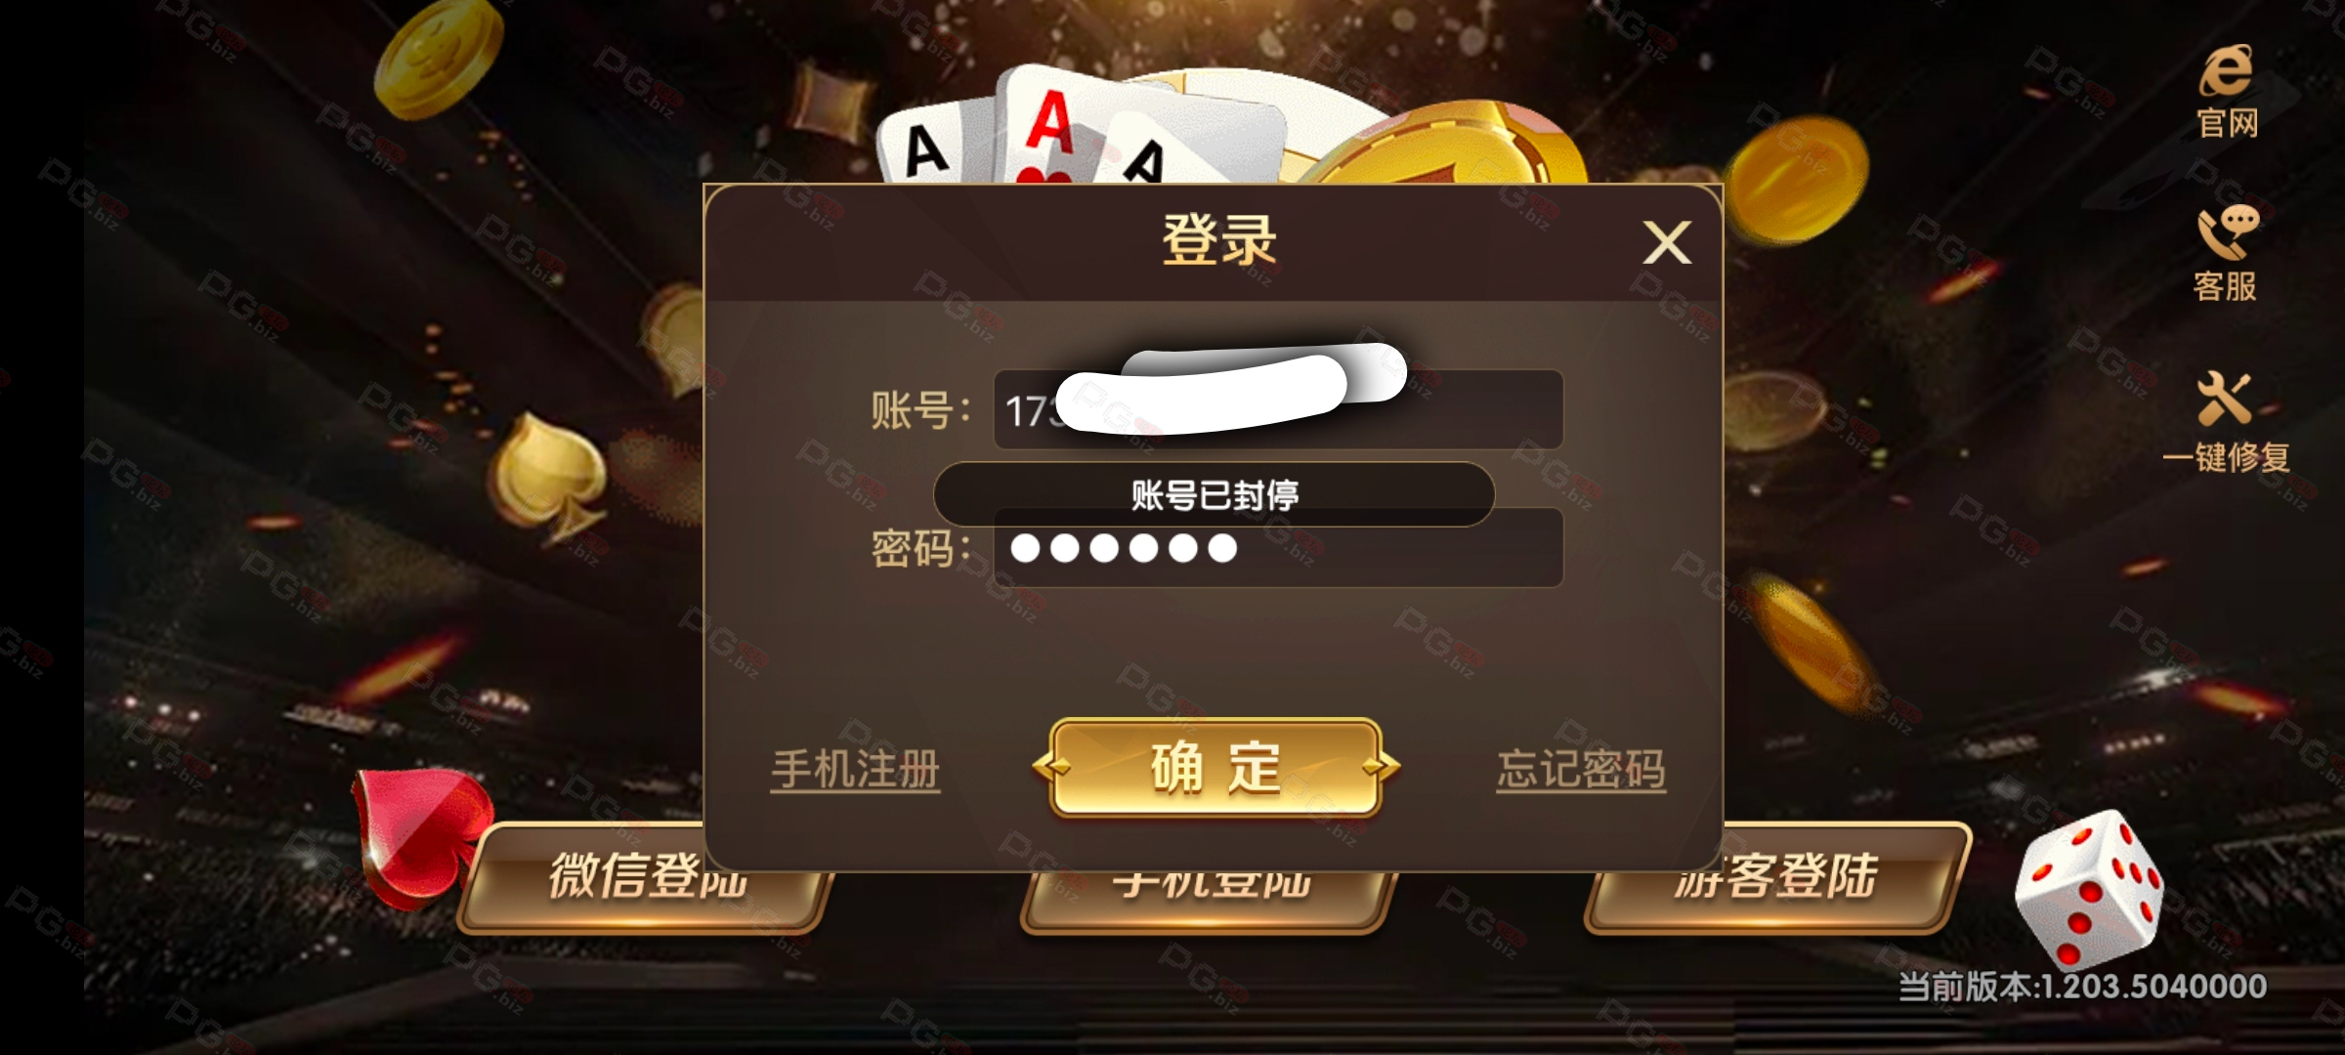The image size is (2345, 1055).
Task: Confirm login with the 确定 button
Action: pos(1215,768)
